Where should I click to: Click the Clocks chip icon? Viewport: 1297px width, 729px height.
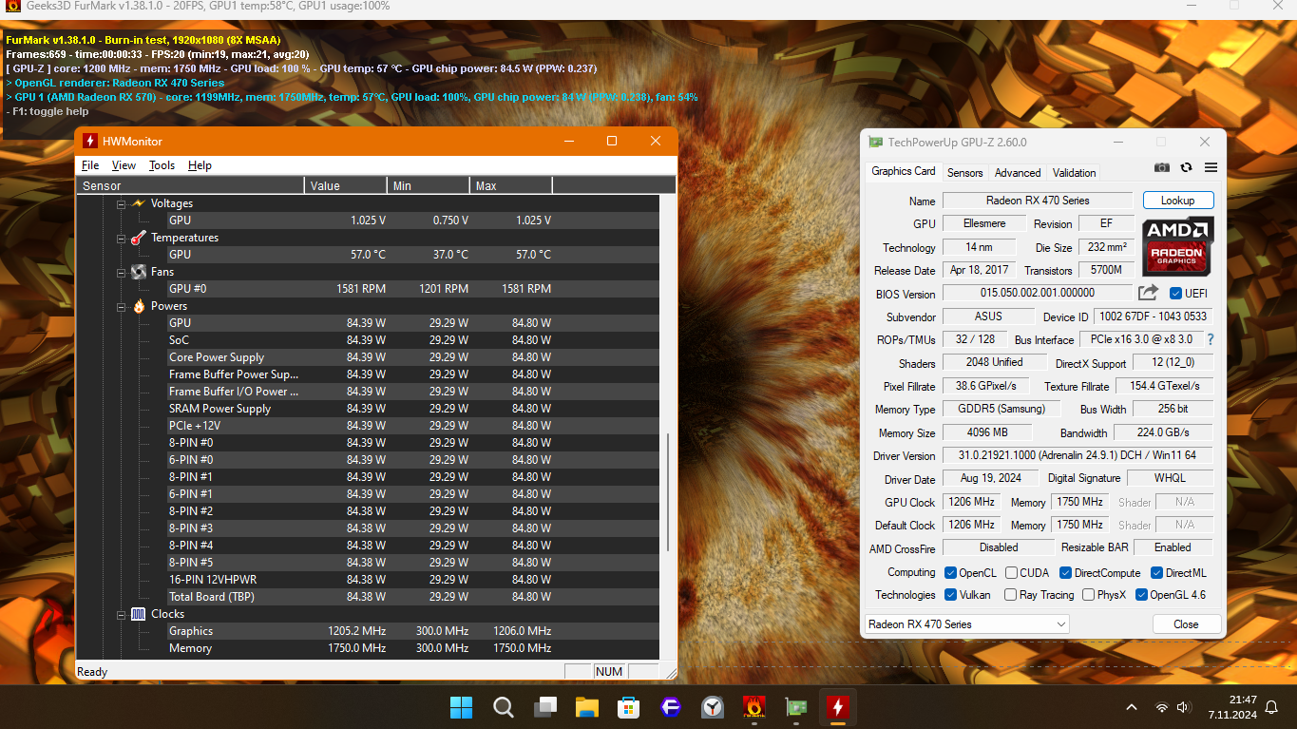coord(139,614)
